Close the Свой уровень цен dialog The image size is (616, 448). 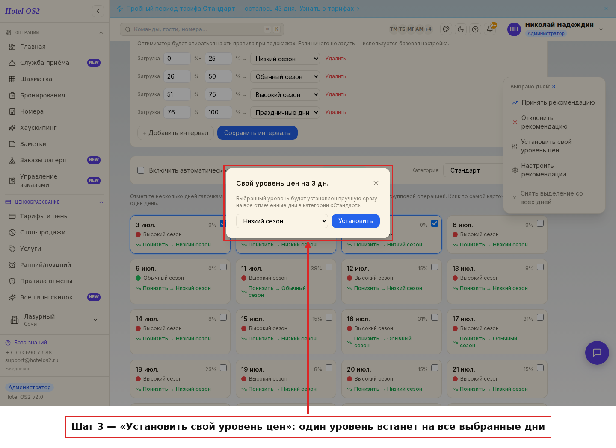pos(376,183)
